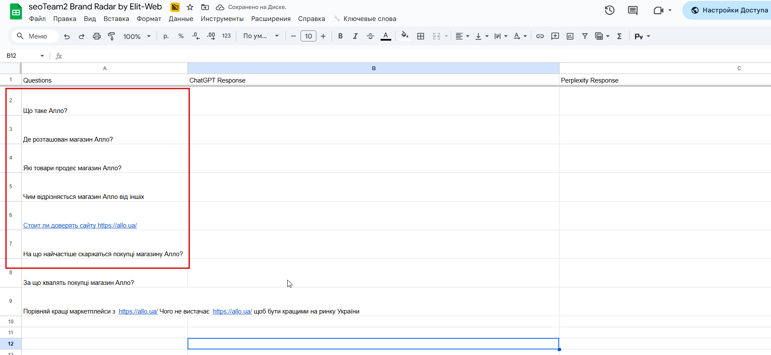The height and width of the screenshot is (355, 771).
Task: Redo the last undone action
Action: coord(81,36)
